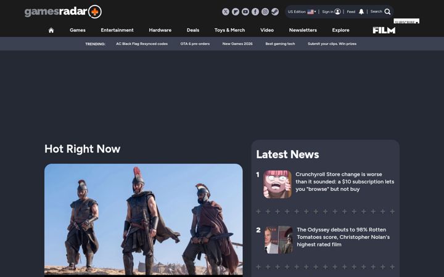Open the Explore menu
Screen dimensions: 444x277
pyautogui.click(x=340, y=30)
